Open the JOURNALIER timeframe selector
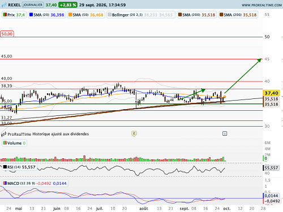This screenshot has height=212, width=283. pos(33,5)
